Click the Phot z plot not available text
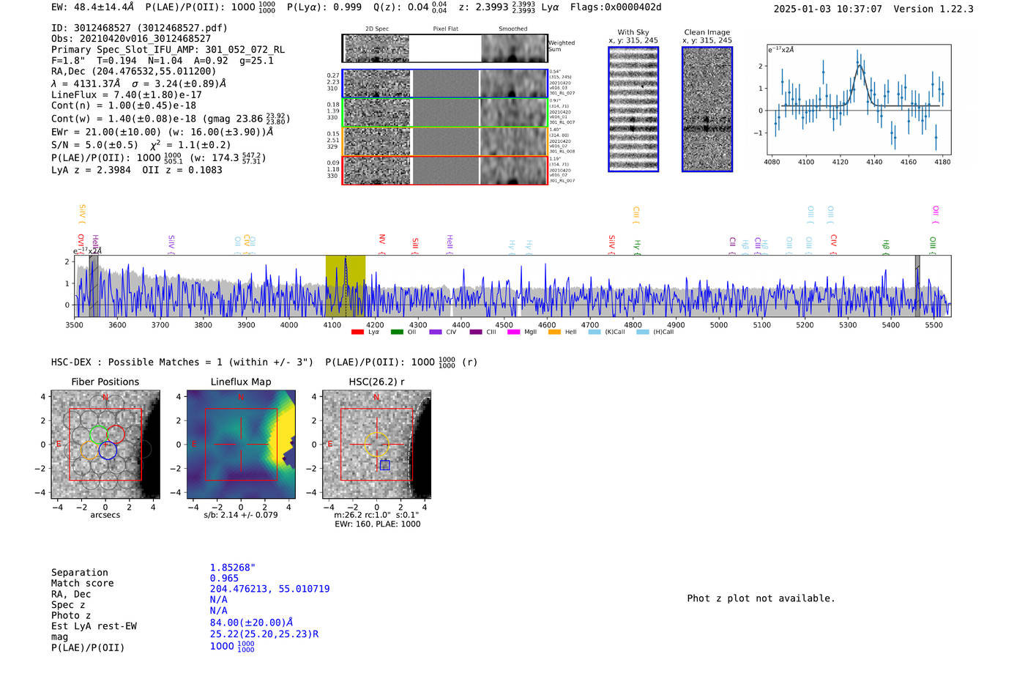 click(x=761, y=598)
